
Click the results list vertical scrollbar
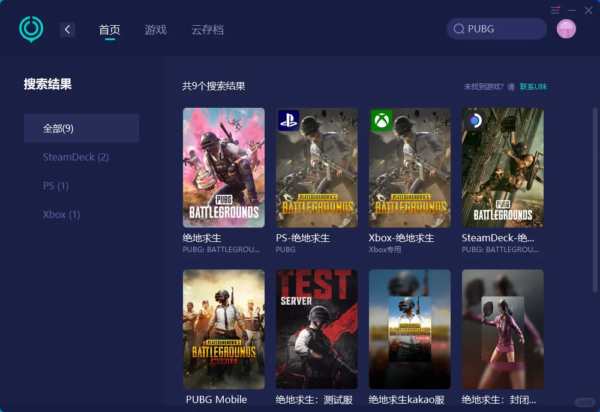(x=595, y=200)
